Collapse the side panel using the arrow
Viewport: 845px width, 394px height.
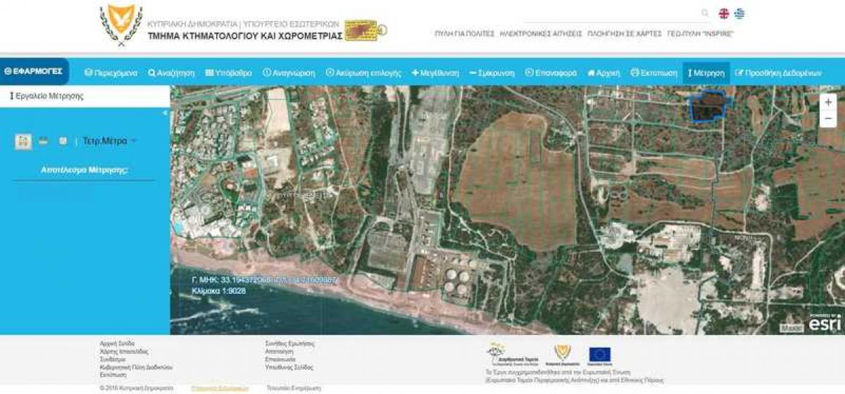click(165, 113)
